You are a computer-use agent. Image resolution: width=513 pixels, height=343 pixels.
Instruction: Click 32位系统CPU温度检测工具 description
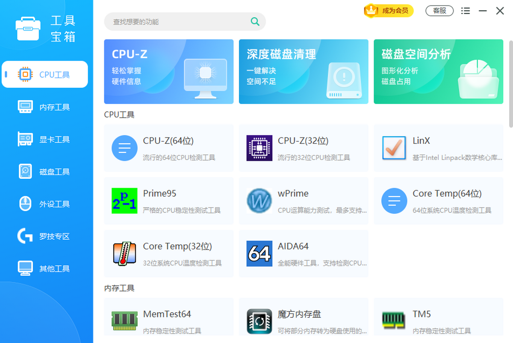[x=183, y=263]
